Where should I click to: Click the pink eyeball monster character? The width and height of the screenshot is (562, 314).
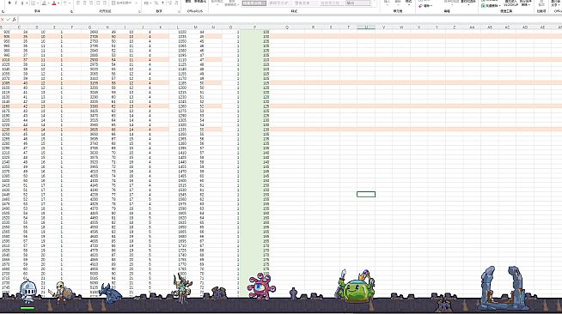pyautogui.click(x=261, y=286)
